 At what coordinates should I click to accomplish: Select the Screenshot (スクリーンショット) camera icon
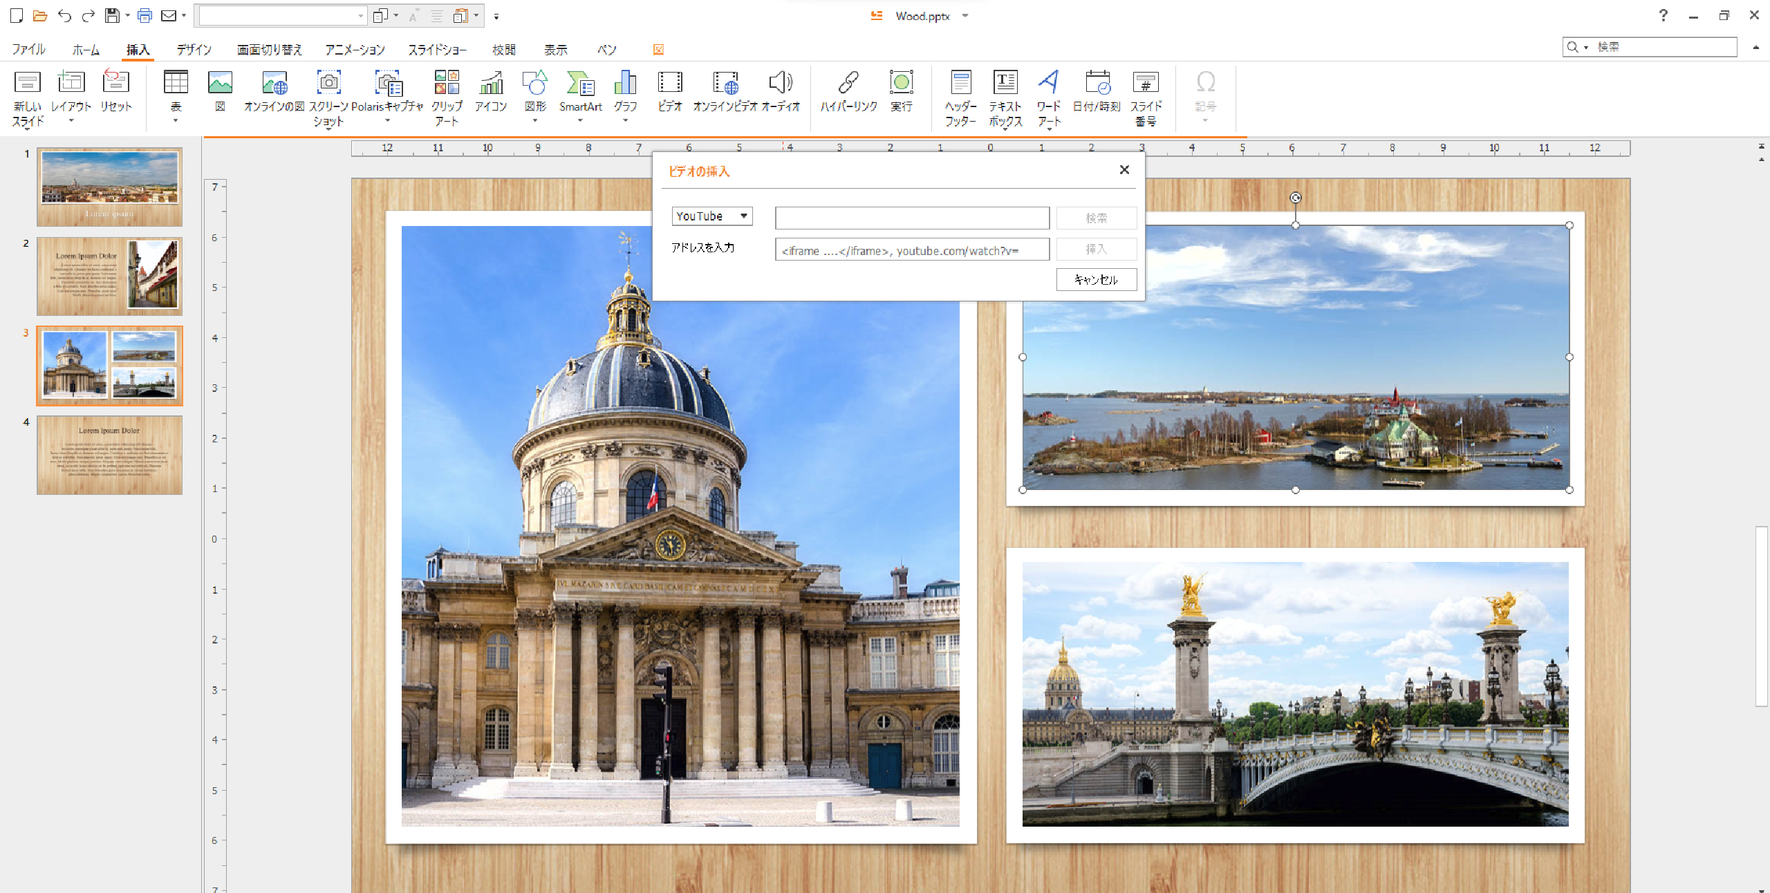[328, 83]
